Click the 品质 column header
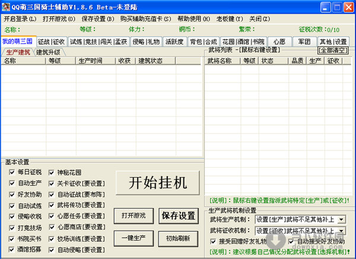Screen dimensions: 356x259 pyautogui.click(x=298, y=61)
